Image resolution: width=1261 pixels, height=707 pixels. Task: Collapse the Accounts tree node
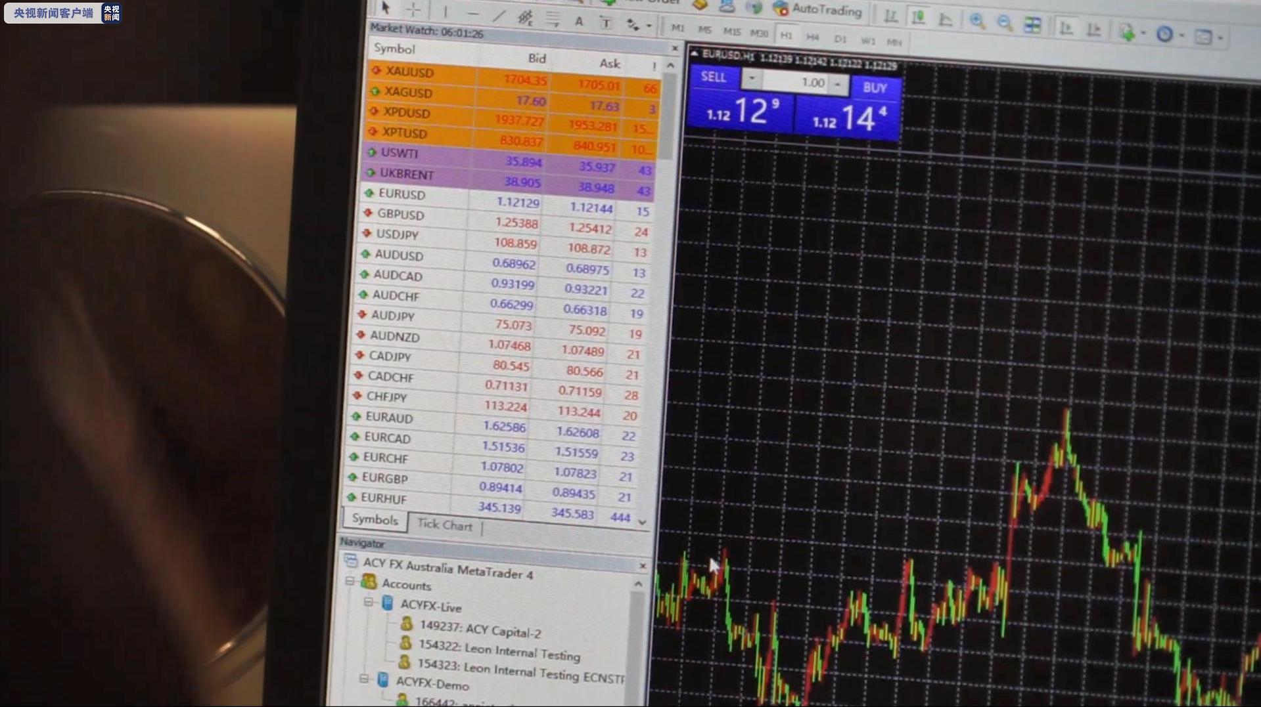[x=350, y=581]
